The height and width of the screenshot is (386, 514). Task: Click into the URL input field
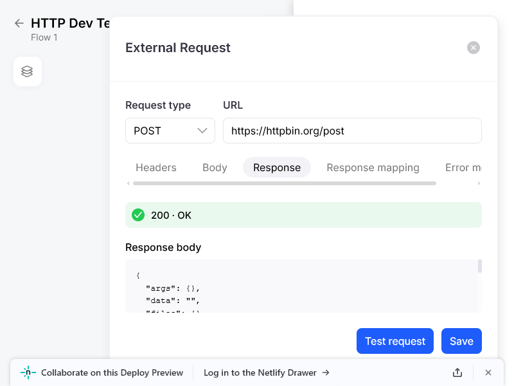(352, 131)
